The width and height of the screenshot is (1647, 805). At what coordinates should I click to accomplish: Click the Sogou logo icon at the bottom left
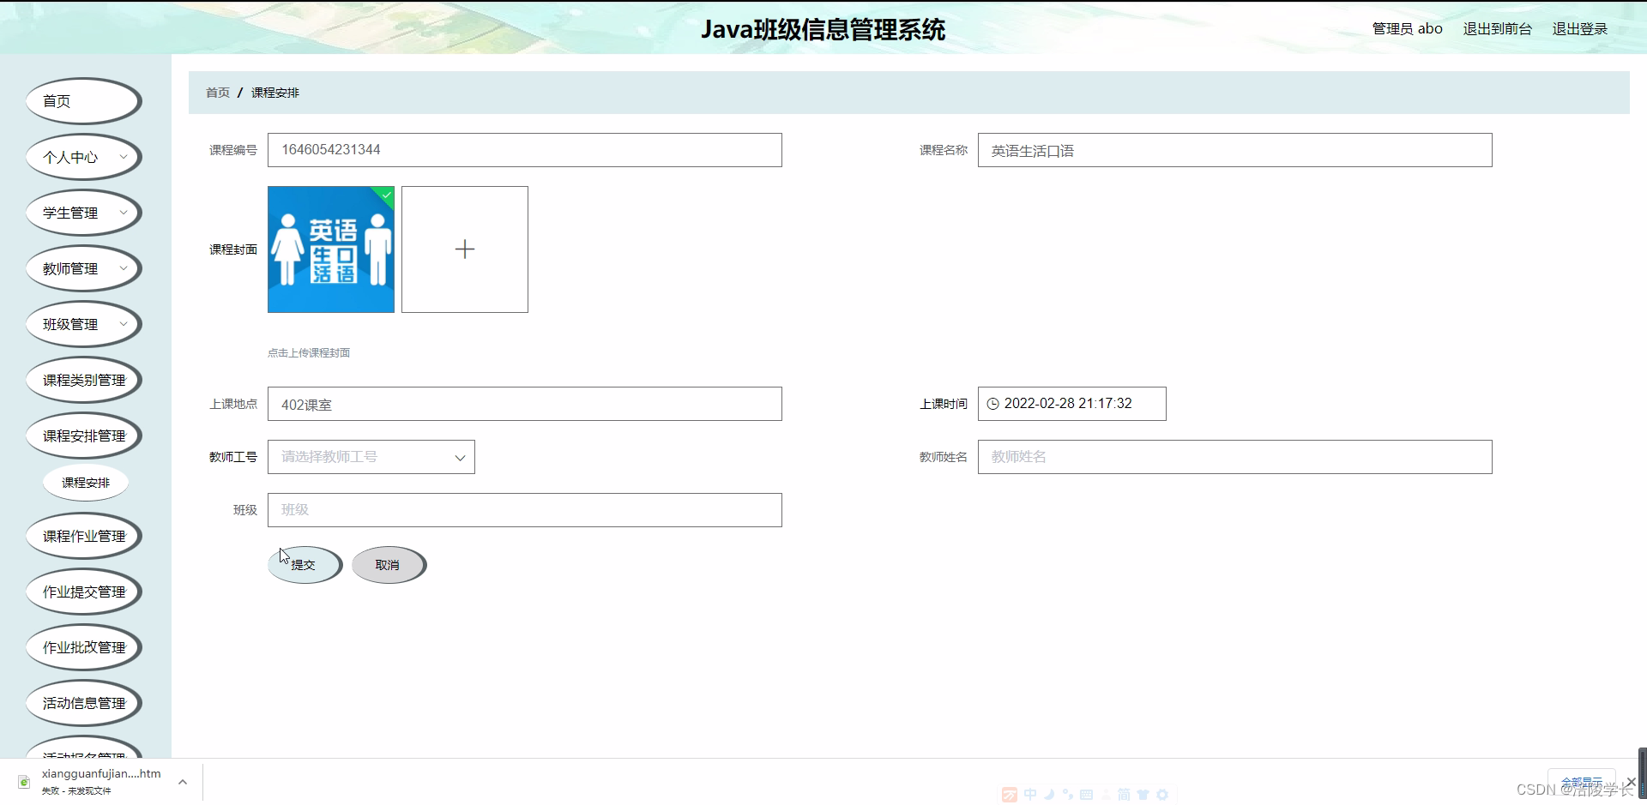coord(1010,795)
